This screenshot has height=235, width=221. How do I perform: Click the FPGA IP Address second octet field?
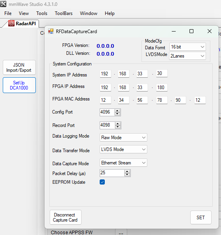(124, 88)
